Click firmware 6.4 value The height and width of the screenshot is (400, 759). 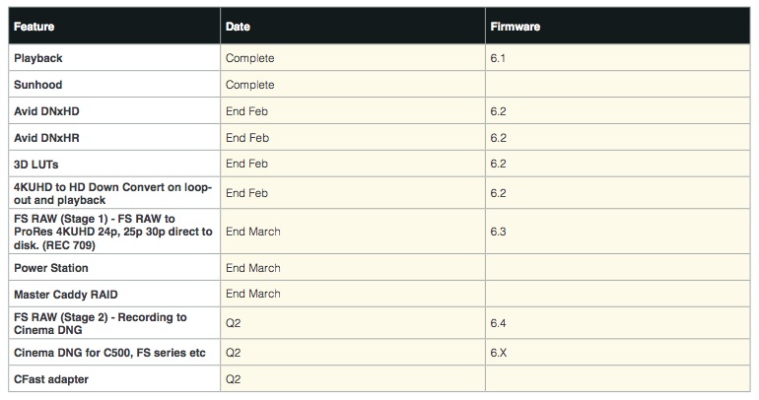(498, 323)
